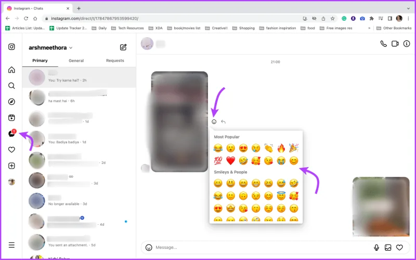Open the blurred received photo
The width and height of the screenshot is (416, 260).
(x=179, y=121)
